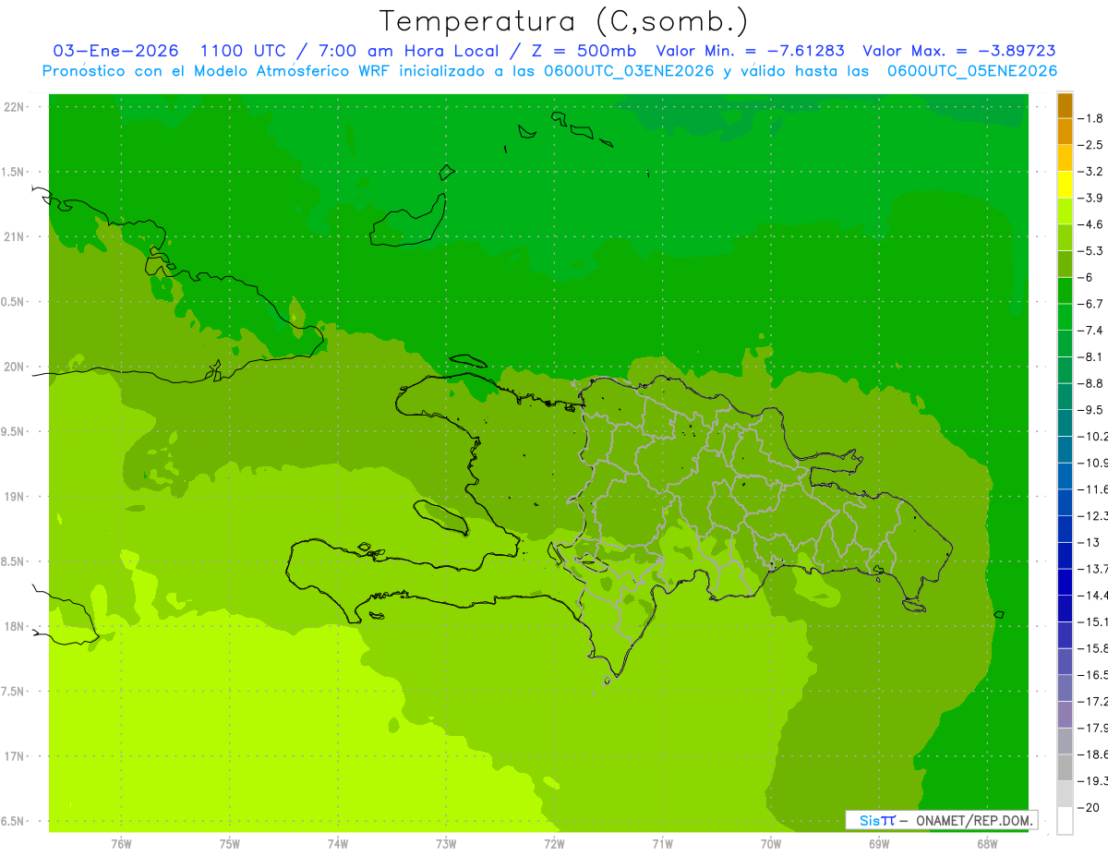Click the '76W' longitude axis label
Viewport: 1108px width, 856px height.
(x=121, y=844)
